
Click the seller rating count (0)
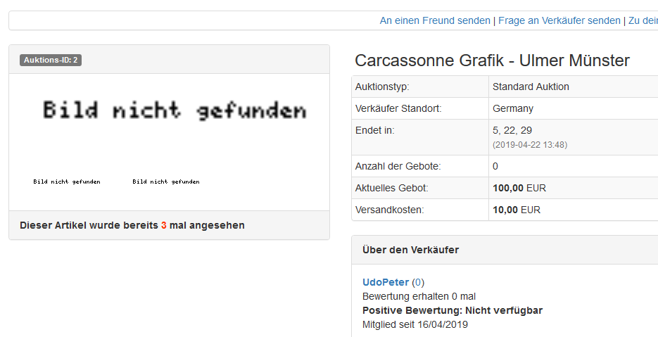click(418, 282)
